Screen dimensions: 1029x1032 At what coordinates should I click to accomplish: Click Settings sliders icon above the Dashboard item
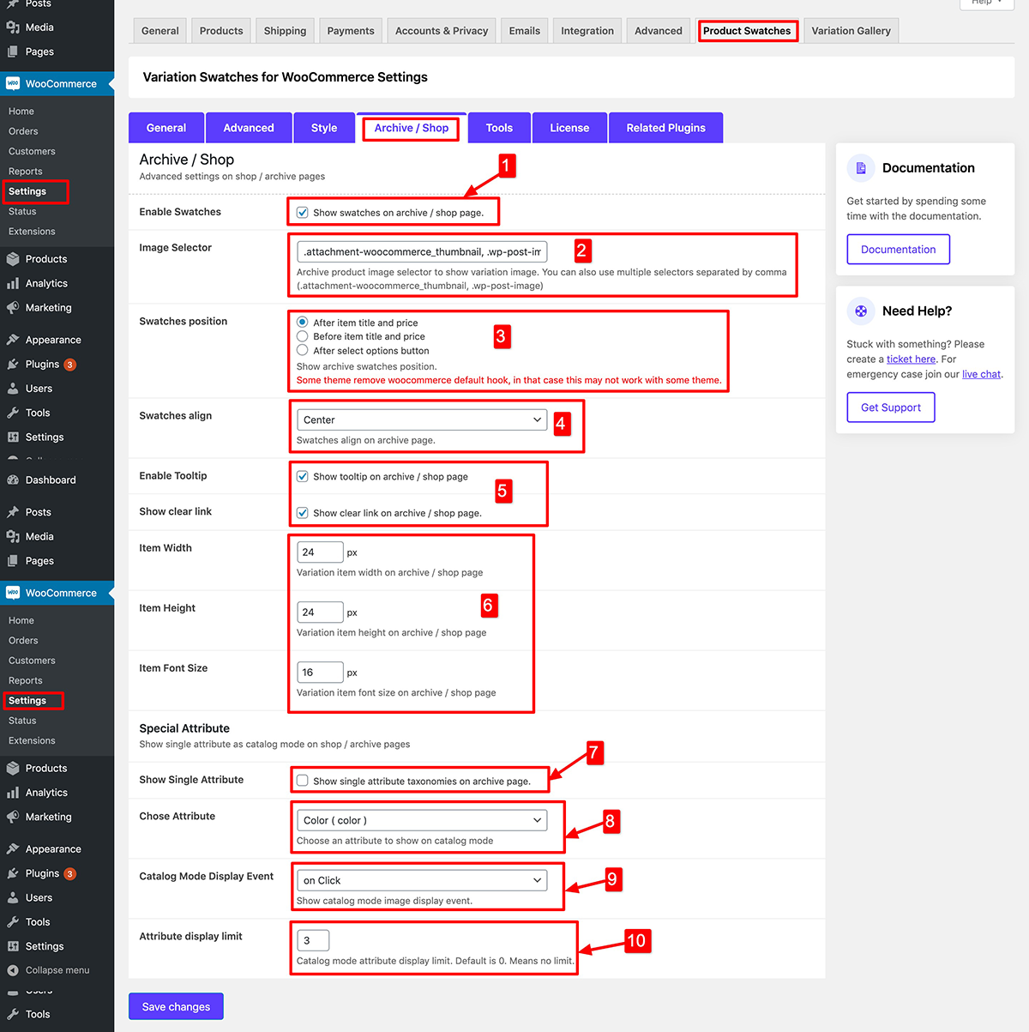[13, 438]
